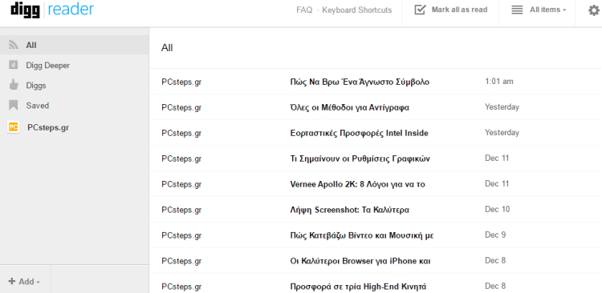
Task: Click the All heading above the article list
Action: 167,48
